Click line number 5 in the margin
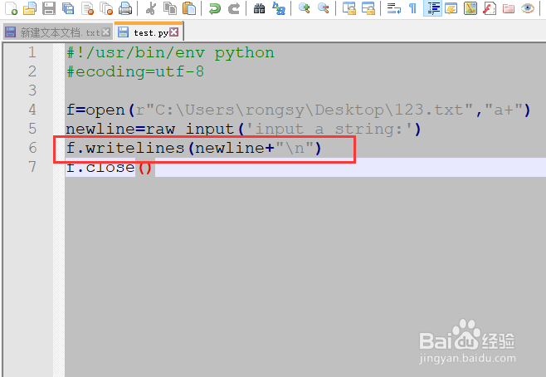 (x=32, y=129)
